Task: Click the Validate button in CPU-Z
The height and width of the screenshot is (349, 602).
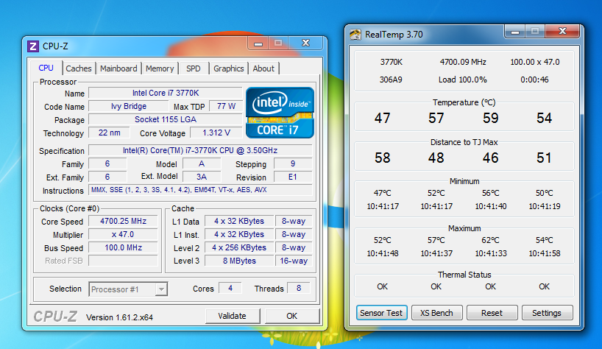Action: (x=233, y=316)
